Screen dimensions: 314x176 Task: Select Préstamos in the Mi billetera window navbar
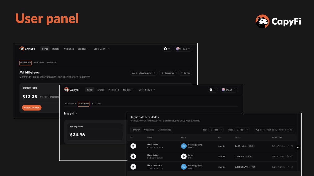click(69, 49)
